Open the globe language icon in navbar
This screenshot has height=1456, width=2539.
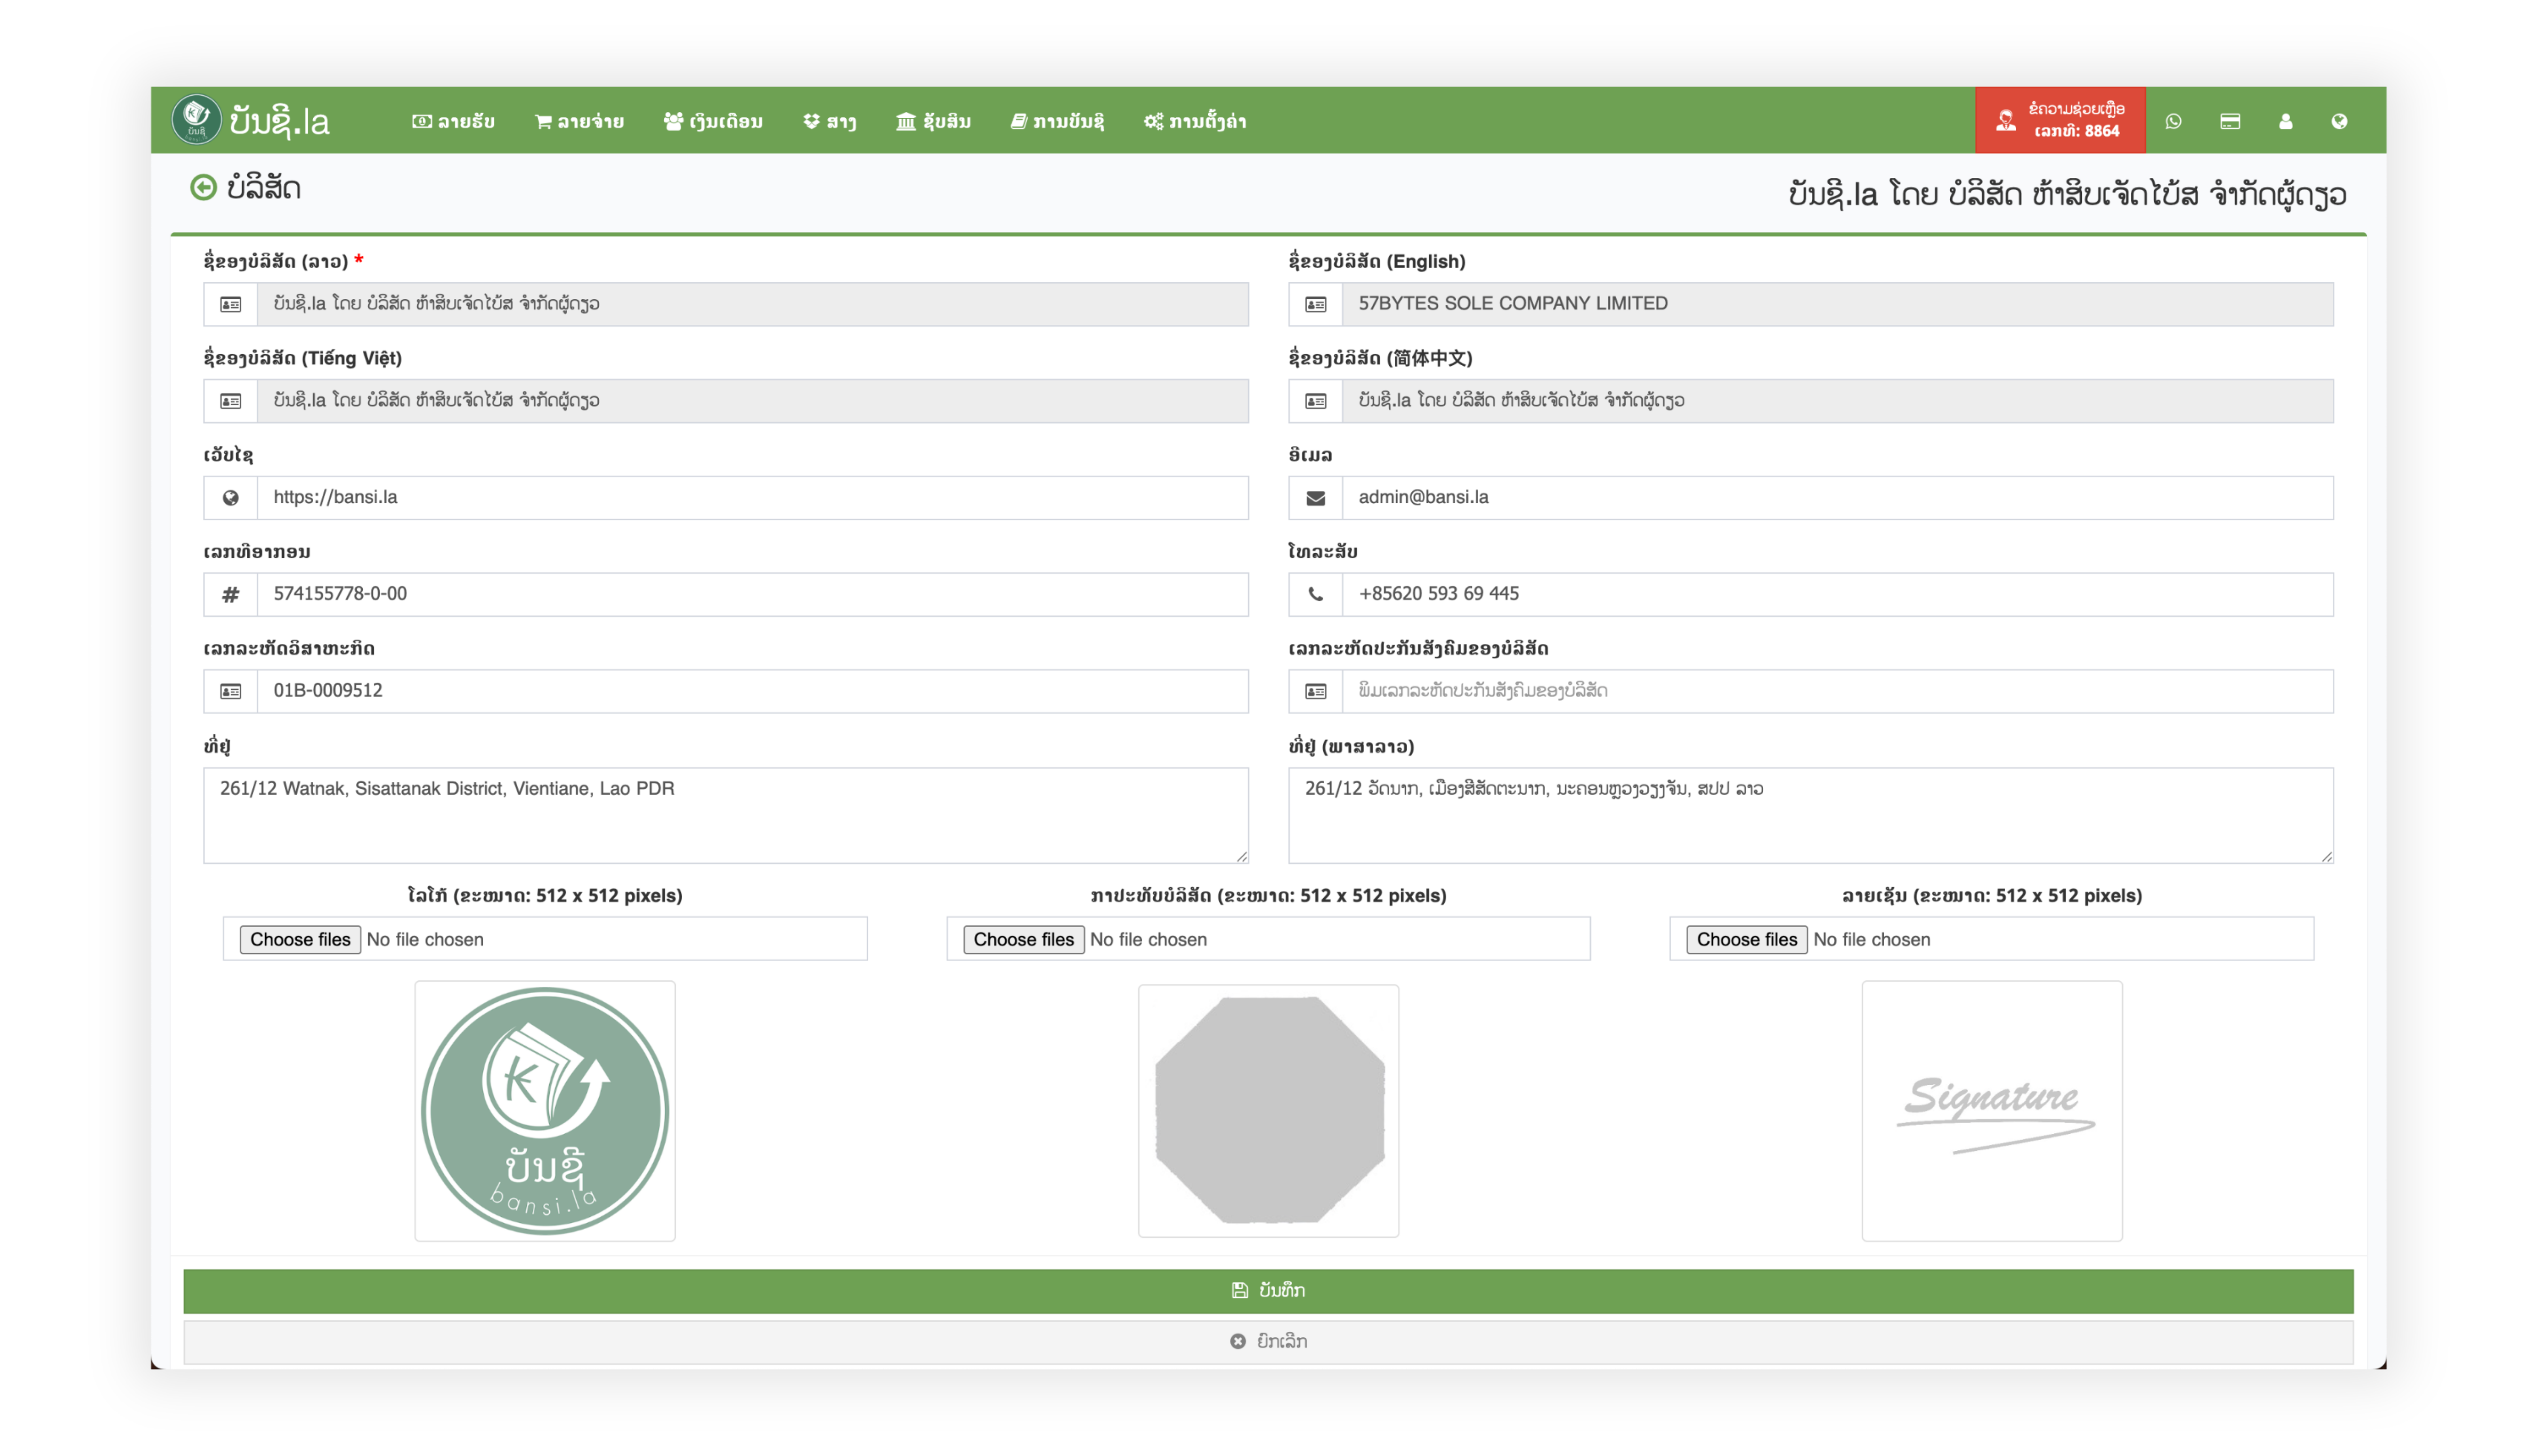2339,121
